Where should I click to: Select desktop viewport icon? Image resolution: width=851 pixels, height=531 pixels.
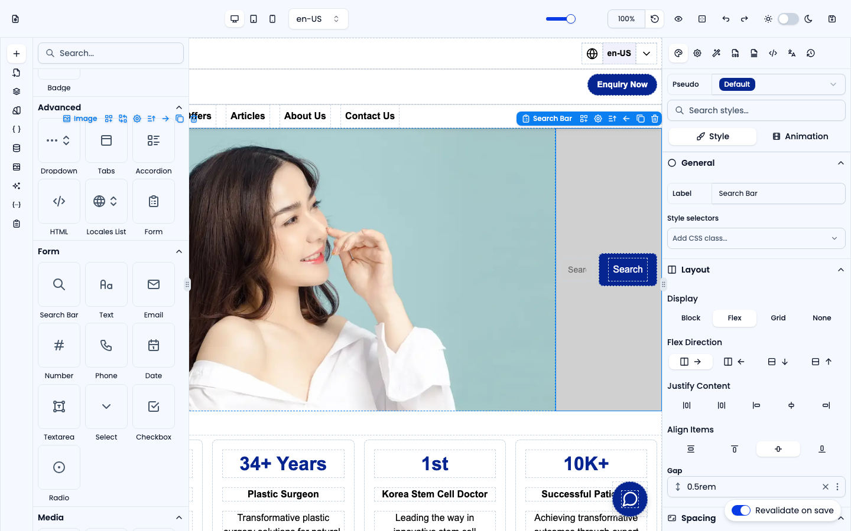[x=235, y=19]
